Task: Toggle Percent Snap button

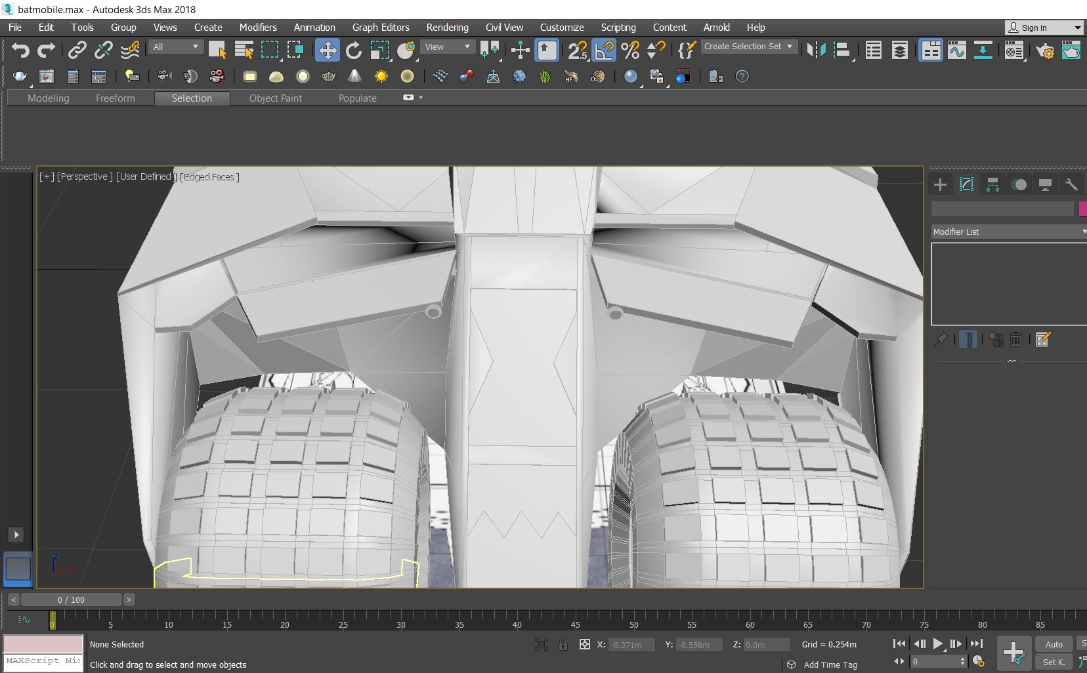Action: pyautogui.click(x=630, y=50)
